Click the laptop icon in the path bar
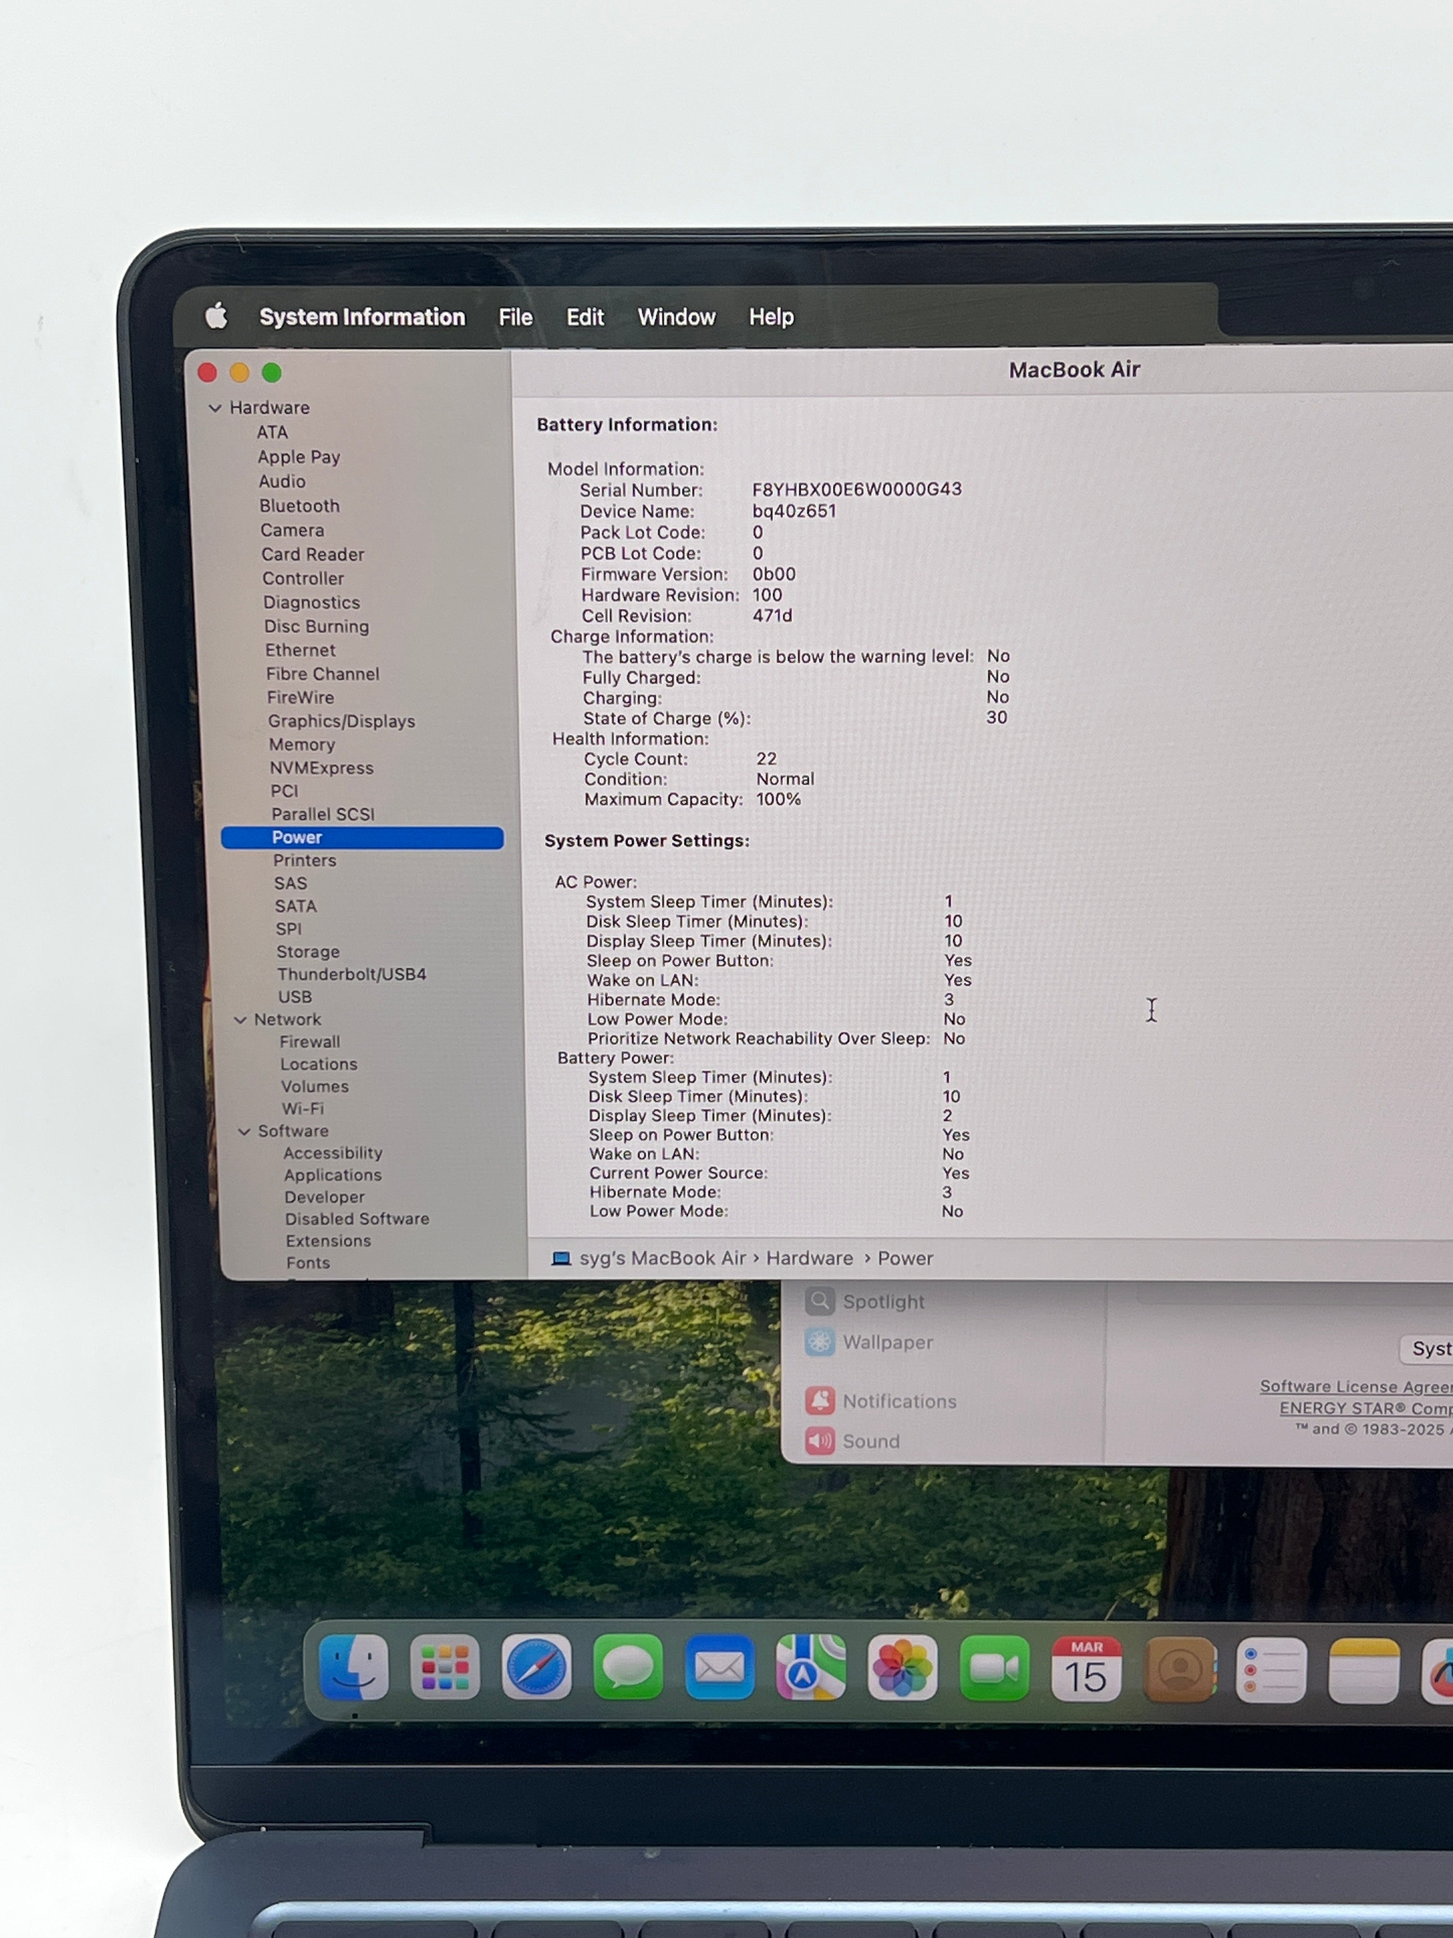This screenshot has height=1938, width=1453. (561, 1258)
